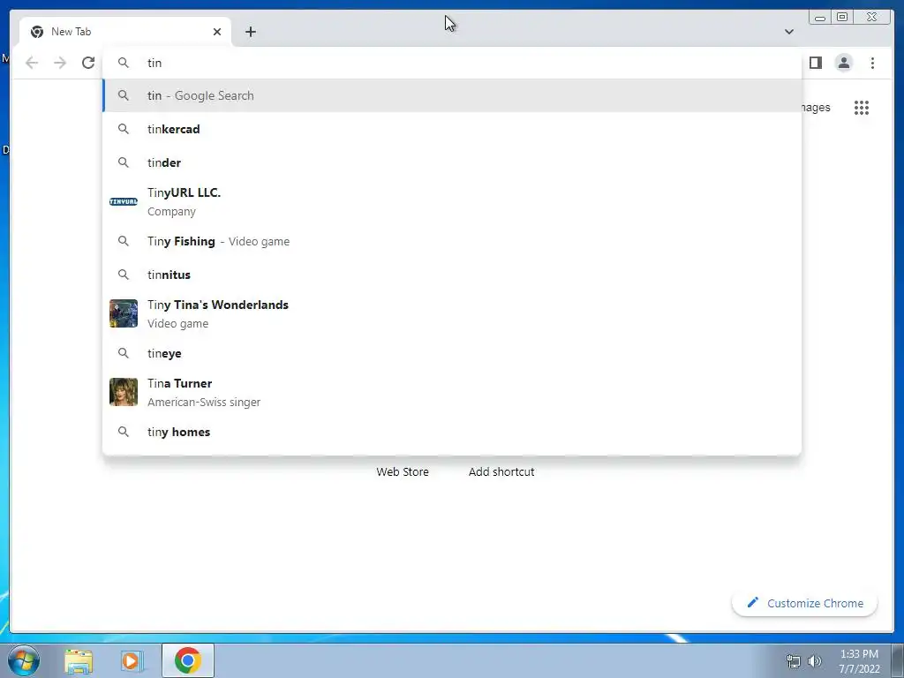The image size is (904, 678).
Task: Choose 'tin - Google Search' suggestion
Action: (x=452, y=95)
